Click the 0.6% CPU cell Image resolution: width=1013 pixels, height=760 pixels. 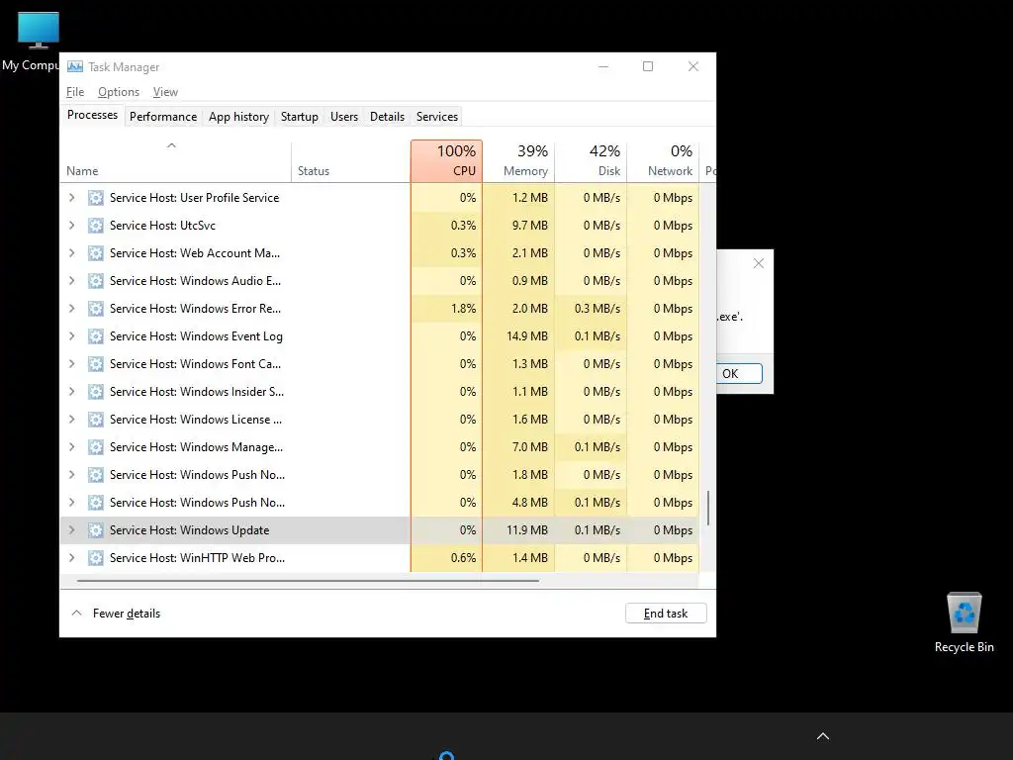(446, 558)
